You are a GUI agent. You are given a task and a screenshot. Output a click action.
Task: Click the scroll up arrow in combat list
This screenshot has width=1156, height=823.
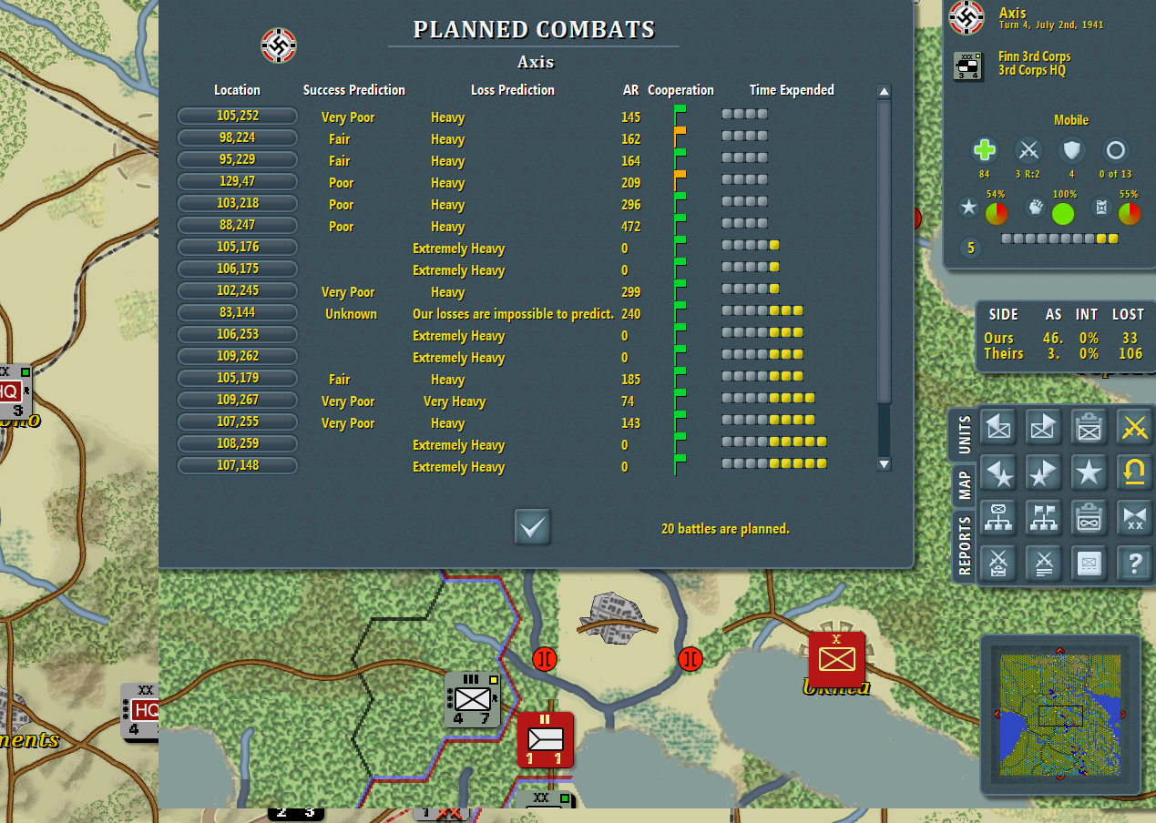coord(884,92)
